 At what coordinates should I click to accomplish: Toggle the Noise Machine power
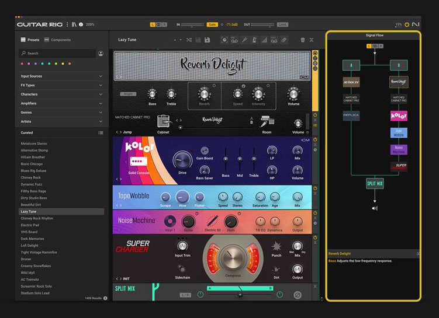(315, 213)
